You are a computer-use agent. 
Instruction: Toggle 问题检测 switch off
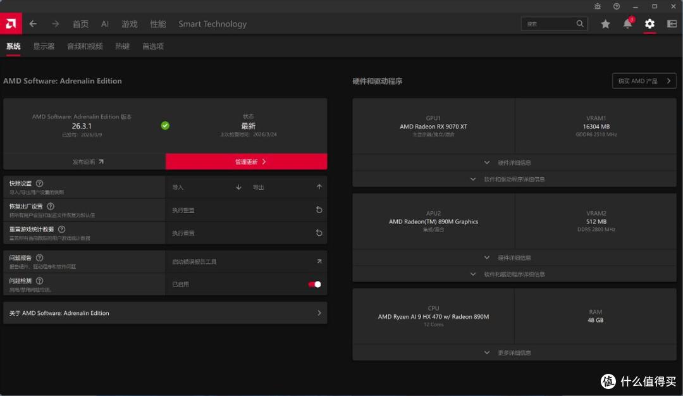pos(314,285)
